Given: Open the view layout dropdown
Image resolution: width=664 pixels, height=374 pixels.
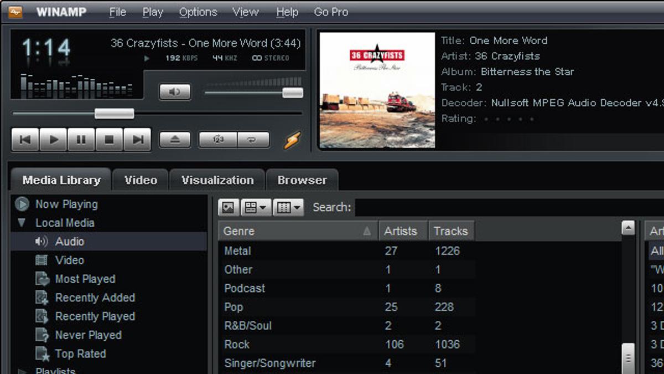Looking at the screenshot, I should [x=256, y=207].
